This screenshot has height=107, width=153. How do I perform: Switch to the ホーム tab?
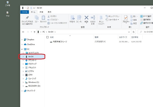[33, 12]
